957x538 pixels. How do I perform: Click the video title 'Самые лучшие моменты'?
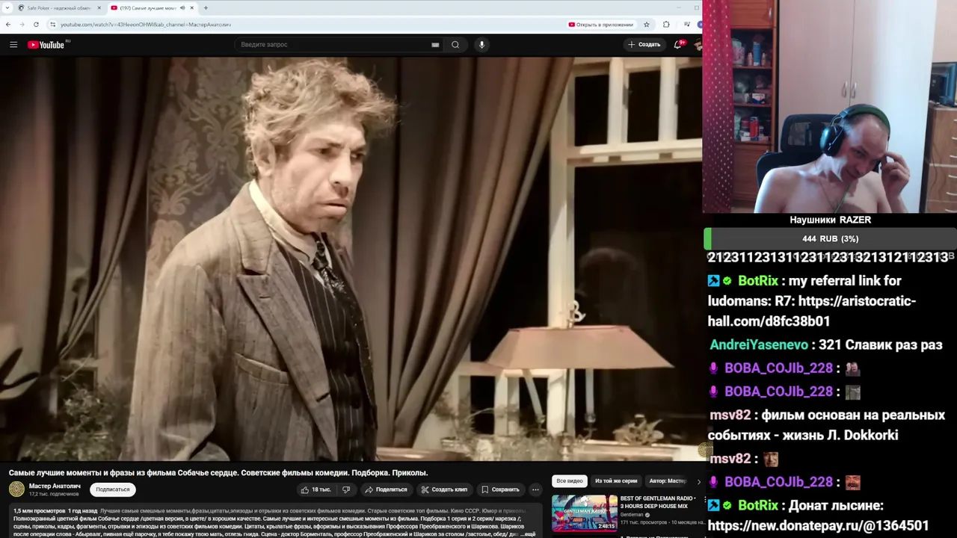[x=218, y=472]
